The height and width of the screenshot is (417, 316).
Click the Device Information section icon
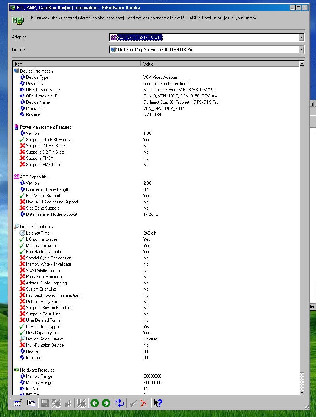[16, 71]
